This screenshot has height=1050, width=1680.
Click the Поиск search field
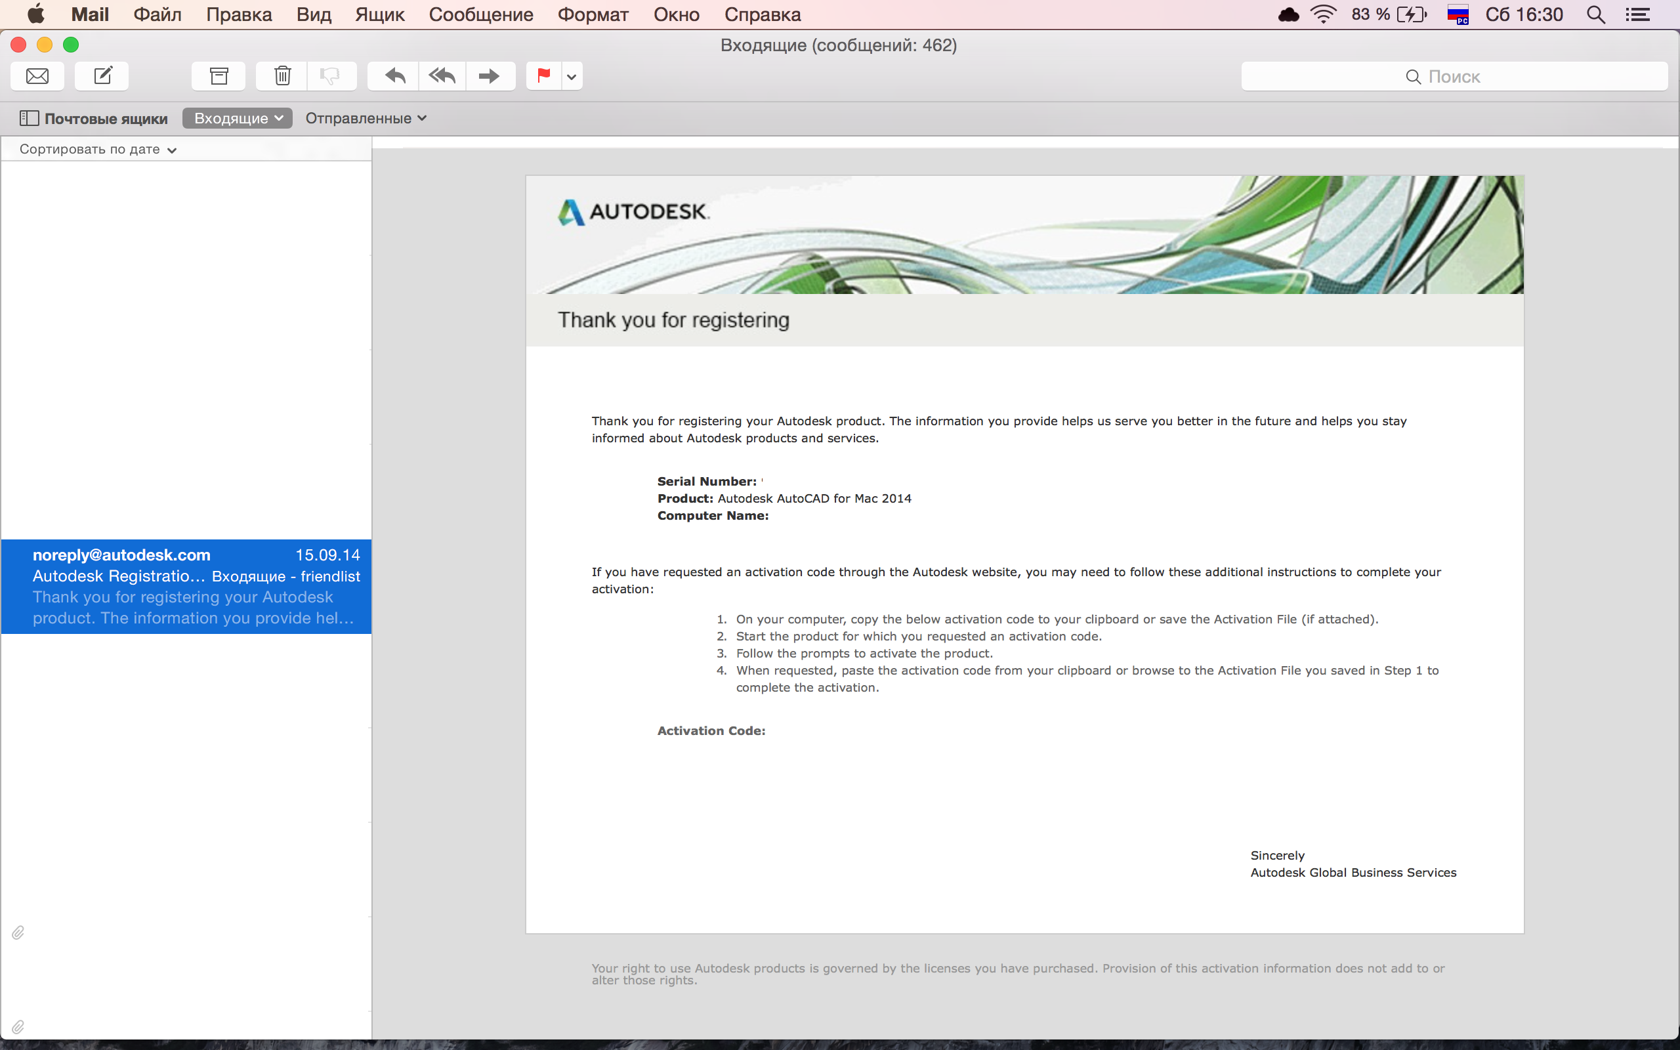tap(1454, 76)
